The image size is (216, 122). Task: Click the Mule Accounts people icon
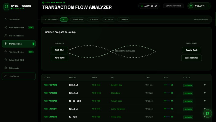[6, 35]
